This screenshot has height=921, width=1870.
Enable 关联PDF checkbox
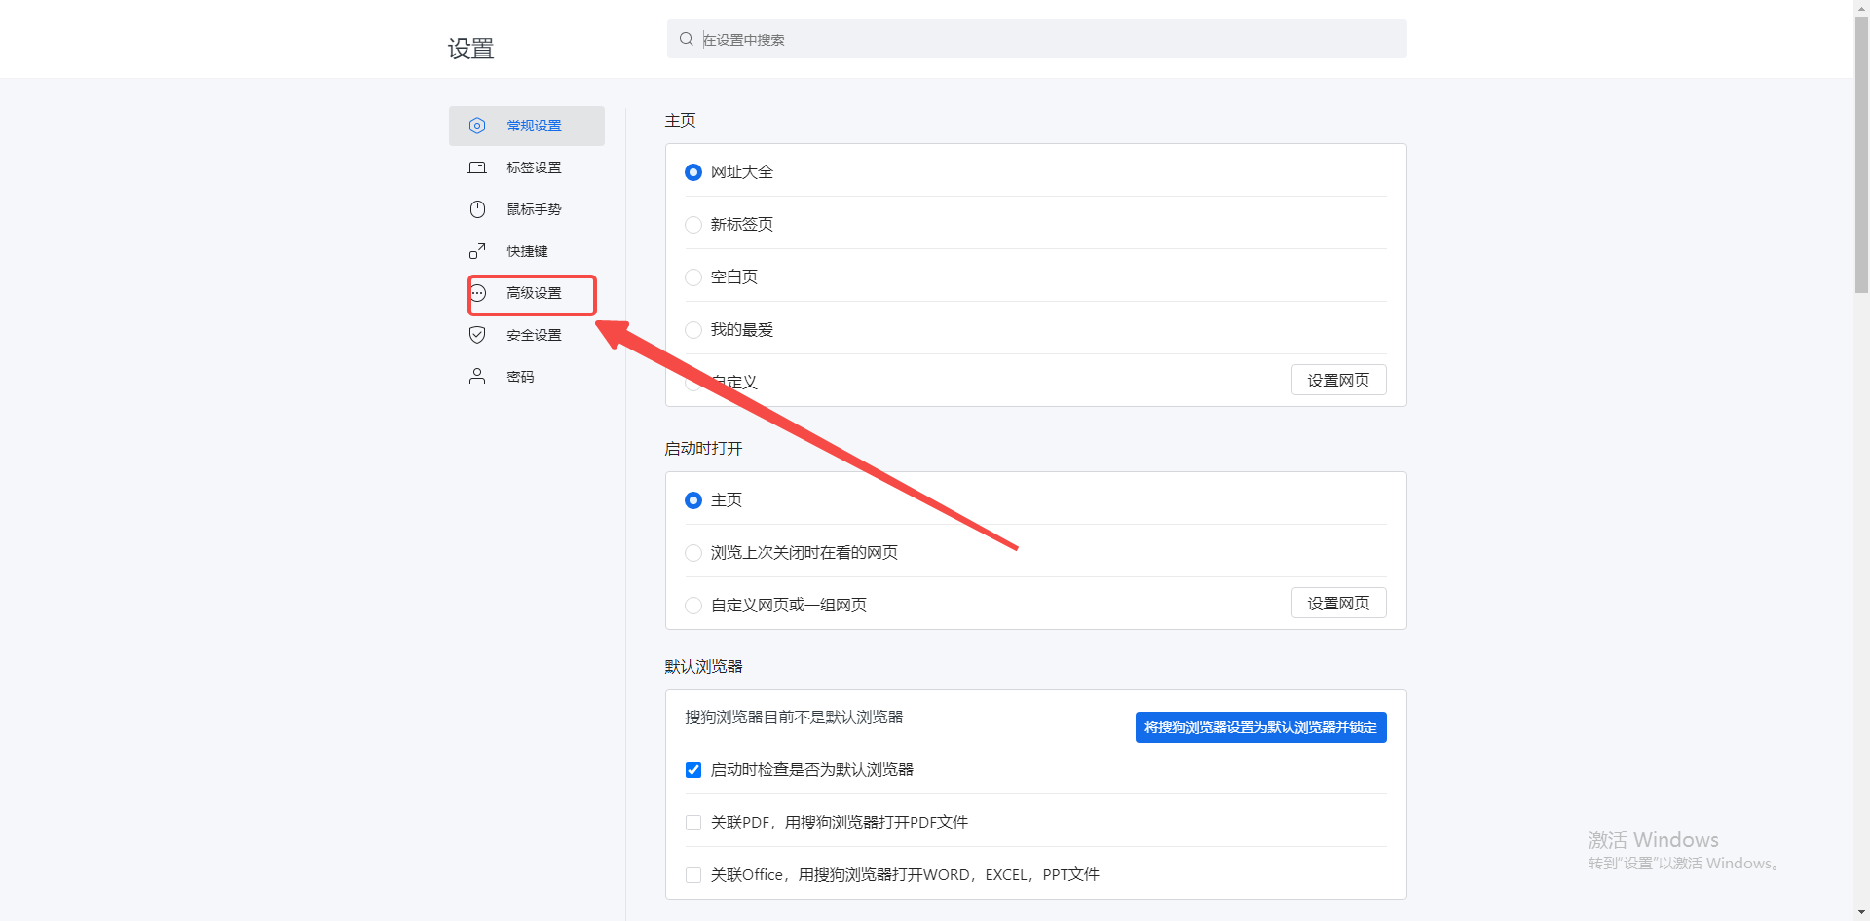pyautogui.click(x=693, y=823)
